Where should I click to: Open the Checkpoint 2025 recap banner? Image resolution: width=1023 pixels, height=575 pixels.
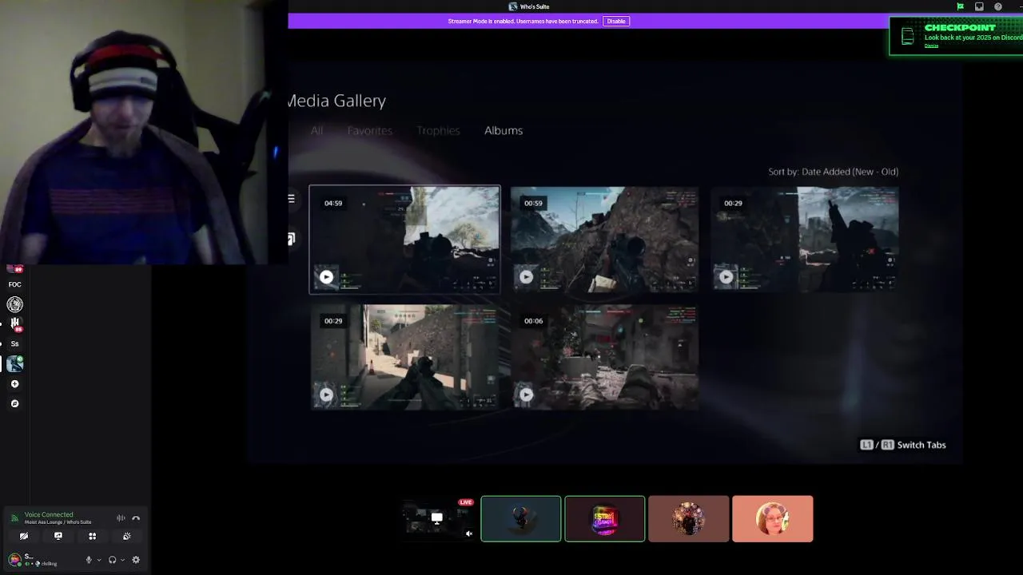coord(957,36)
